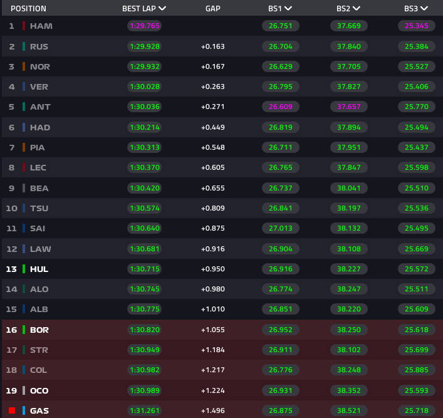Expand the BS3 column dropdown chevron
The height and width of the screenshot is (418, 443).
[x=424, y=9]
